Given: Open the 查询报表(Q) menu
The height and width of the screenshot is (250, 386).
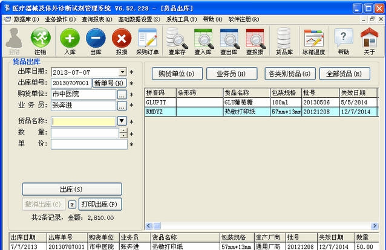Looking at the screenshot, I should tap(97, 19).
